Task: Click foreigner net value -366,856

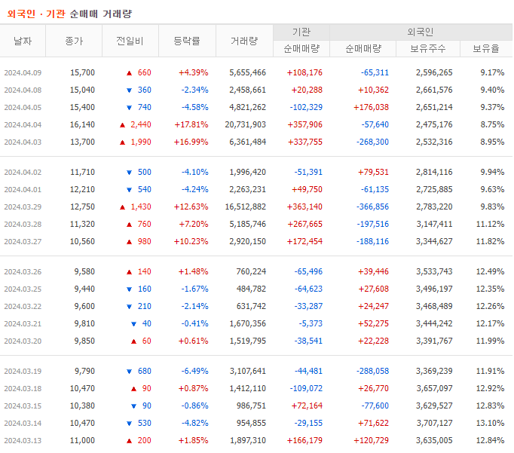Action: [x=373, y=207]
